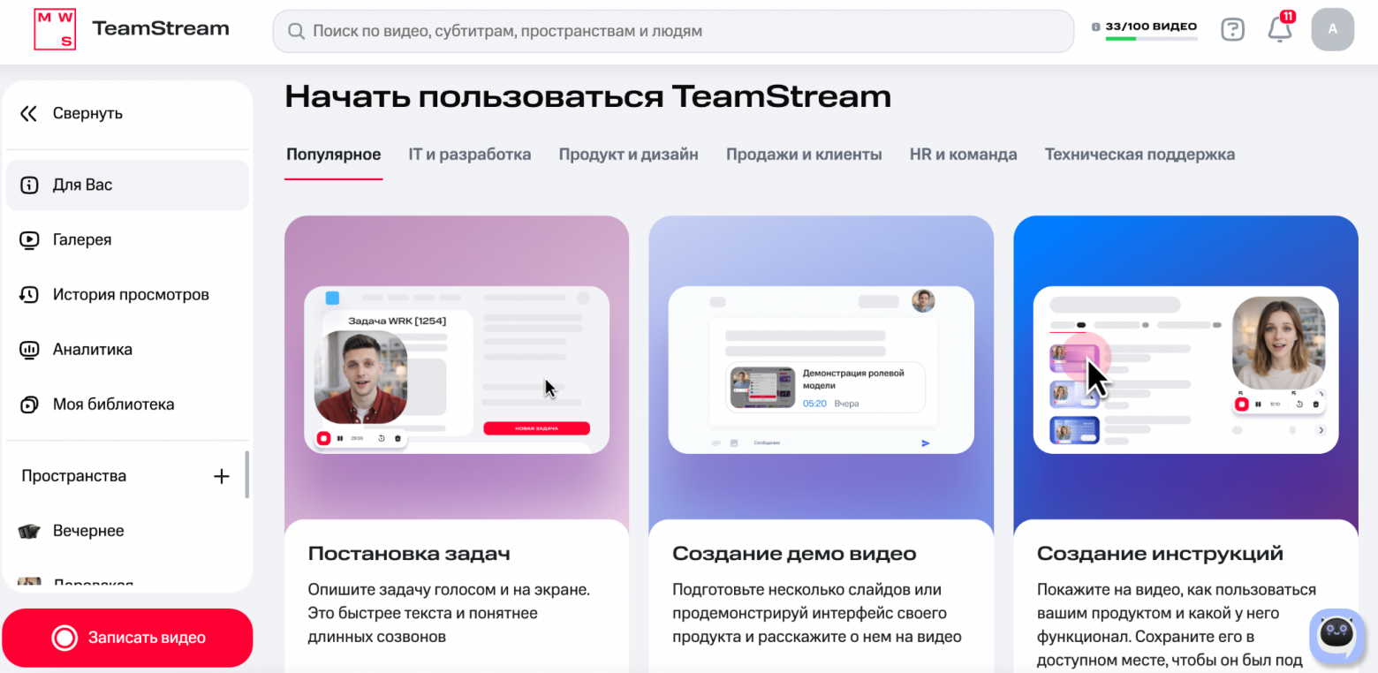This screenshot has height=673, width=1378.
Task: Click the Галерея play icon
Action: (29, 240)
